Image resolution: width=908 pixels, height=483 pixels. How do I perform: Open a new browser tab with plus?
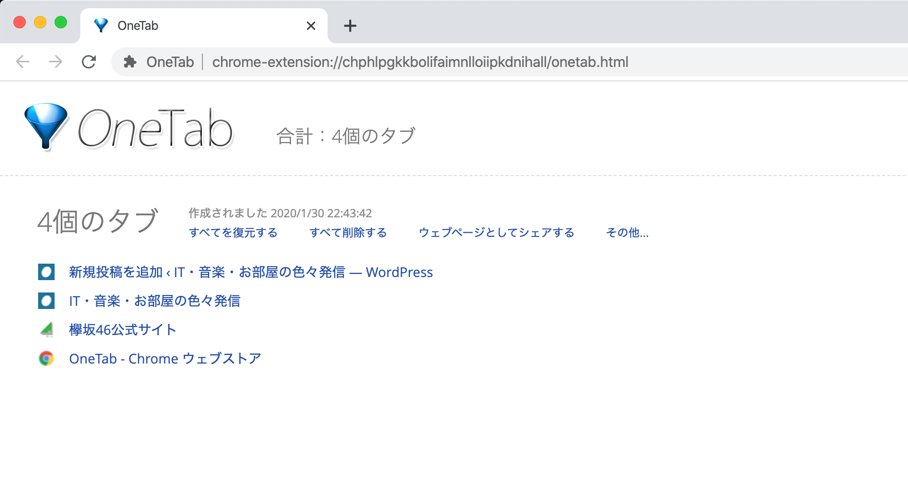coord(350,26)
